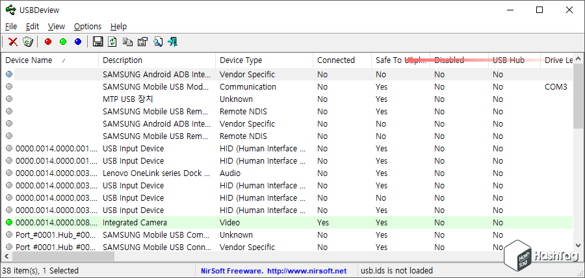Sort by the Connected column header
The width and height of the screenshot is (585, 278).
coord(342,60)
